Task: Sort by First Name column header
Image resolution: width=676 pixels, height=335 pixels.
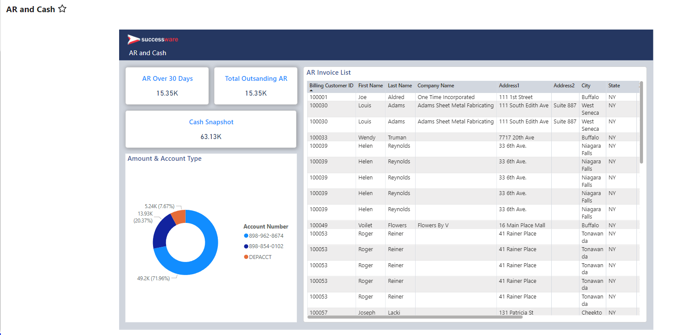Action: [x=370, y=86]
